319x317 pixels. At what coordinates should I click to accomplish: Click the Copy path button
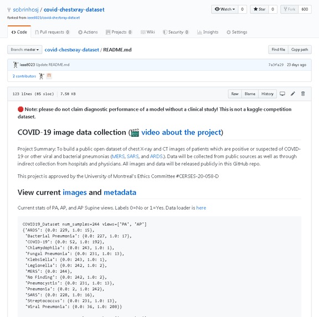(300, 50)
